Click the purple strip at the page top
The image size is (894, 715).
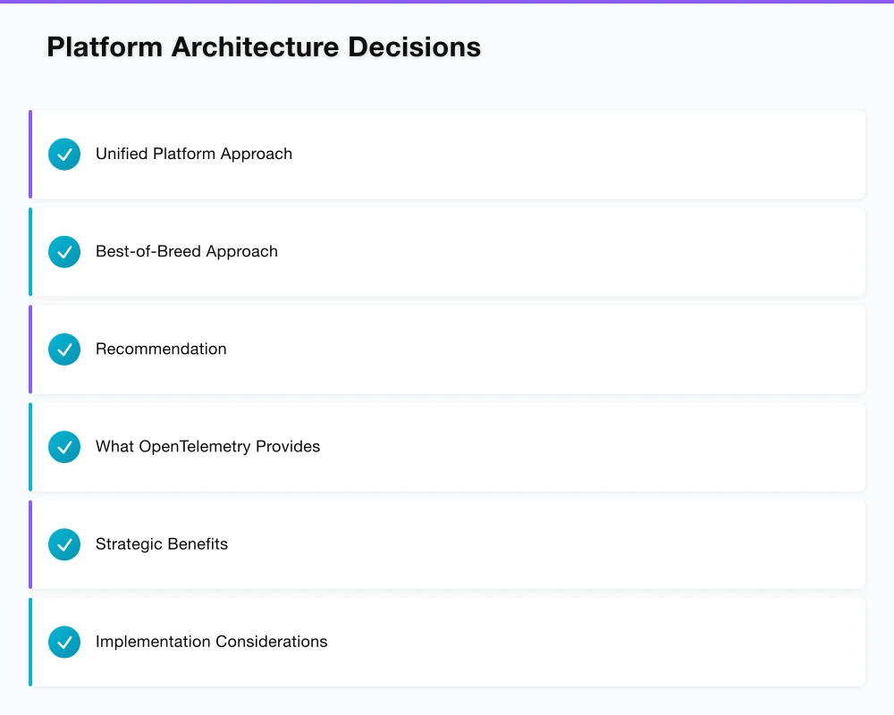click(447, 2)
